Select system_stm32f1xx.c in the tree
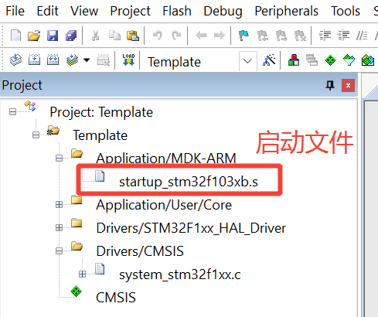This screenshot has height=317, width=378. point(180,274)
